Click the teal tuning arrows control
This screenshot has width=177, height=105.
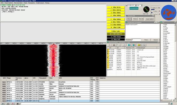134,8
